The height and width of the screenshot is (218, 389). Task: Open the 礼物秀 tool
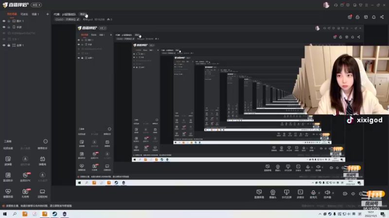click(x=25, y=193)
